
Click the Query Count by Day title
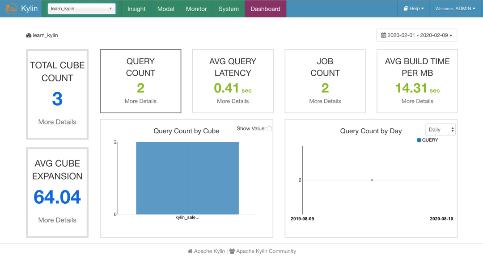point(371,131)
